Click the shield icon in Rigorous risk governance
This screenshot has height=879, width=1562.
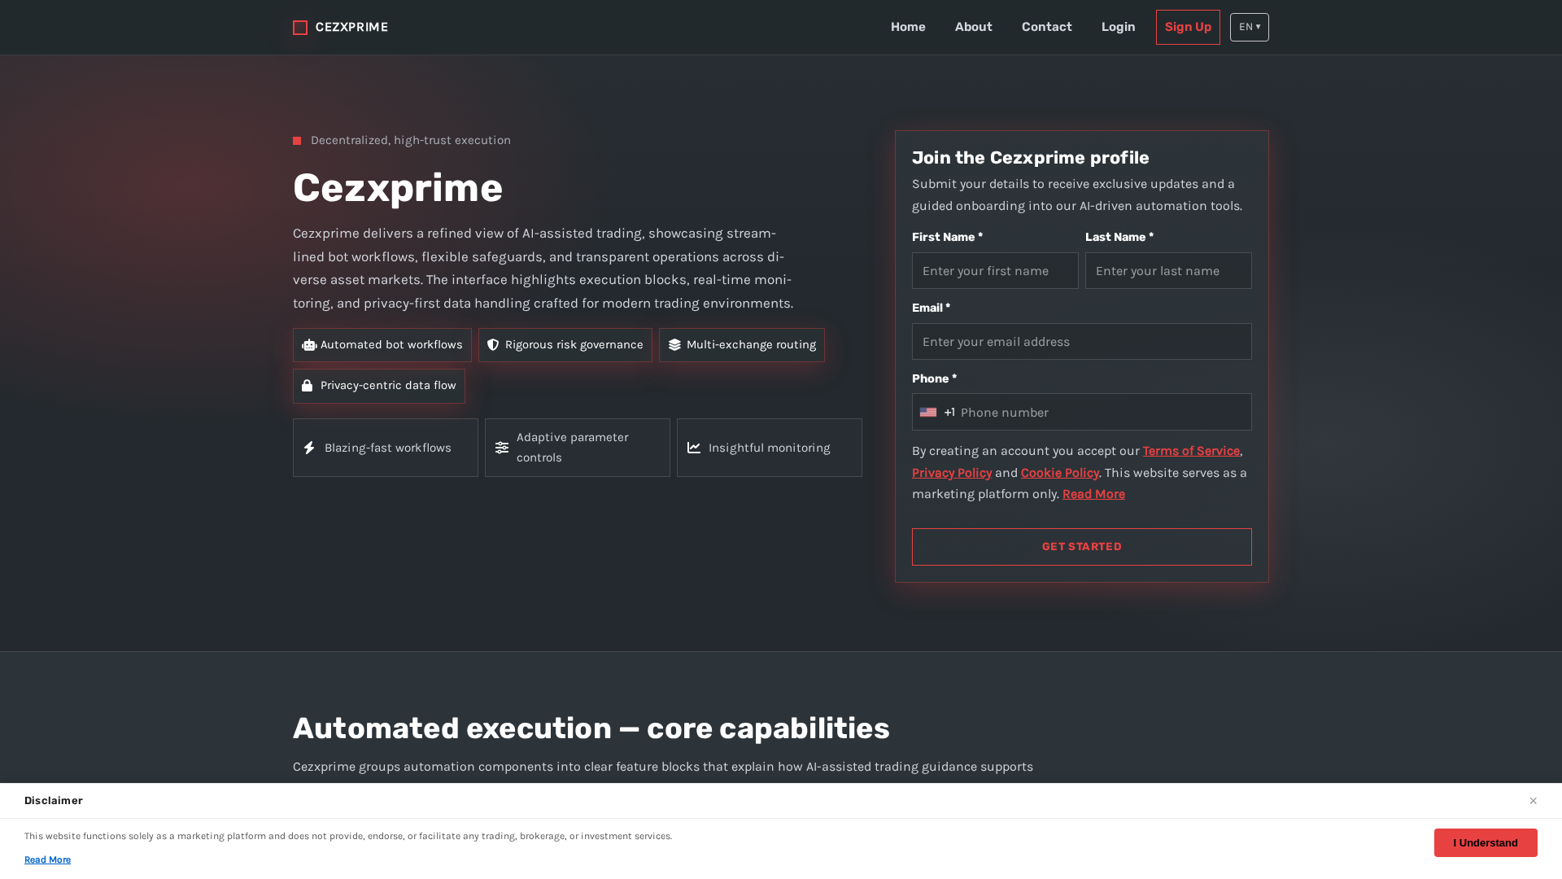[493, 345]
